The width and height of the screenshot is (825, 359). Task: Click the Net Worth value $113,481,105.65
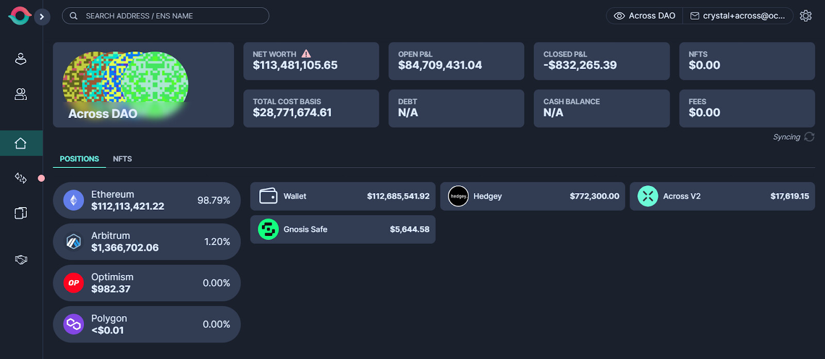295,65
